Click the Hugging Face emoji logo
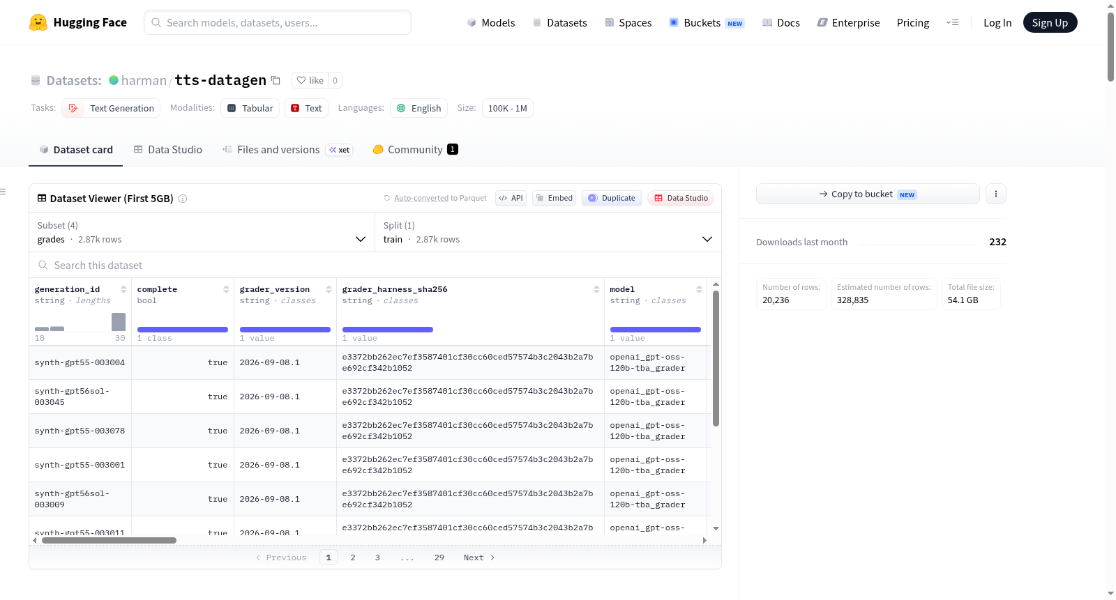The height and width of the screenshot is (600, 1116). point(38,22)
